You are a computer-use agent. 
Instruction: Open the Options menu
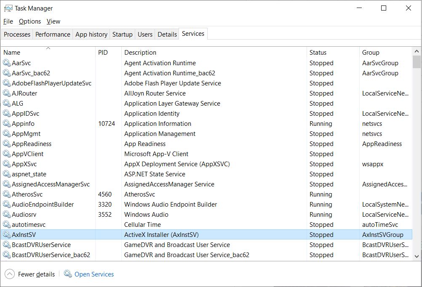(x=30, y=21)
